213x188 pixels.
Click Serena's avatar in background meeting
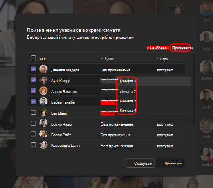point(206,67)
